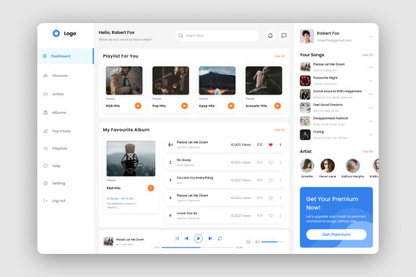Open the notifications bell icon
416x277 pixels.
pos(270,35)
